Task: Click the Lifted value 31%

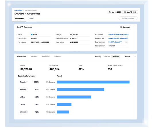Action: 81,69
